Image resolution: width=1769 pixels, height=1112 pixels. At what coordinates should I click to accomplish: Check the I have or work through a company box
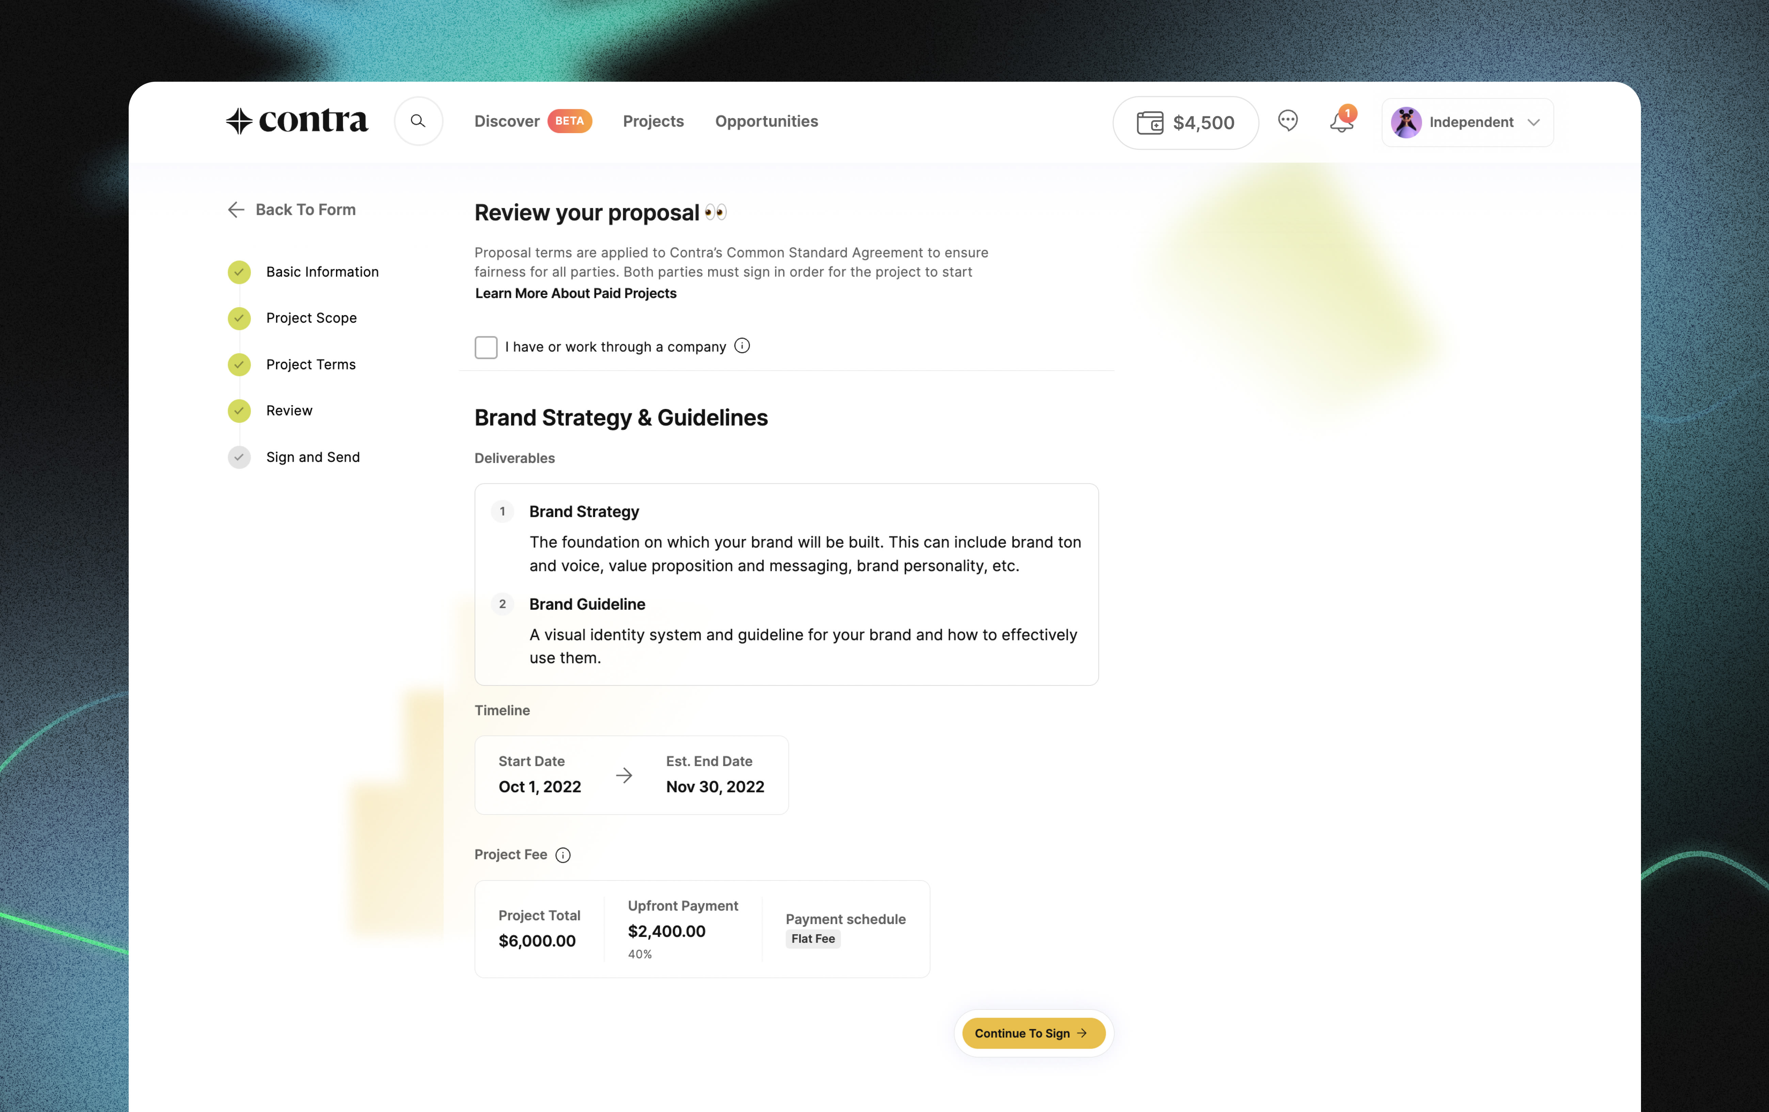[x=485, y=347]
